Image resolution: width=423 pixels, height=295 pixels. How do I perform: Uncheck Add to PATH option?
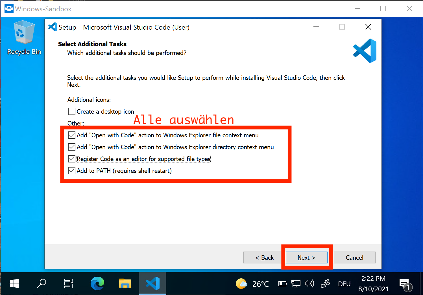point(72,171)
